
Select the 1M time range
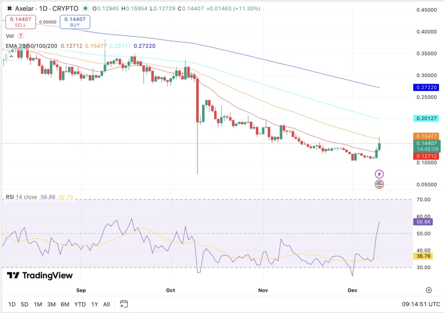point(38,304)
